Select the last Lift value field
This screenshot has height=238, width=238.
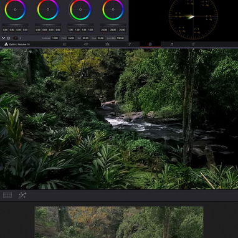pos(25,30)
